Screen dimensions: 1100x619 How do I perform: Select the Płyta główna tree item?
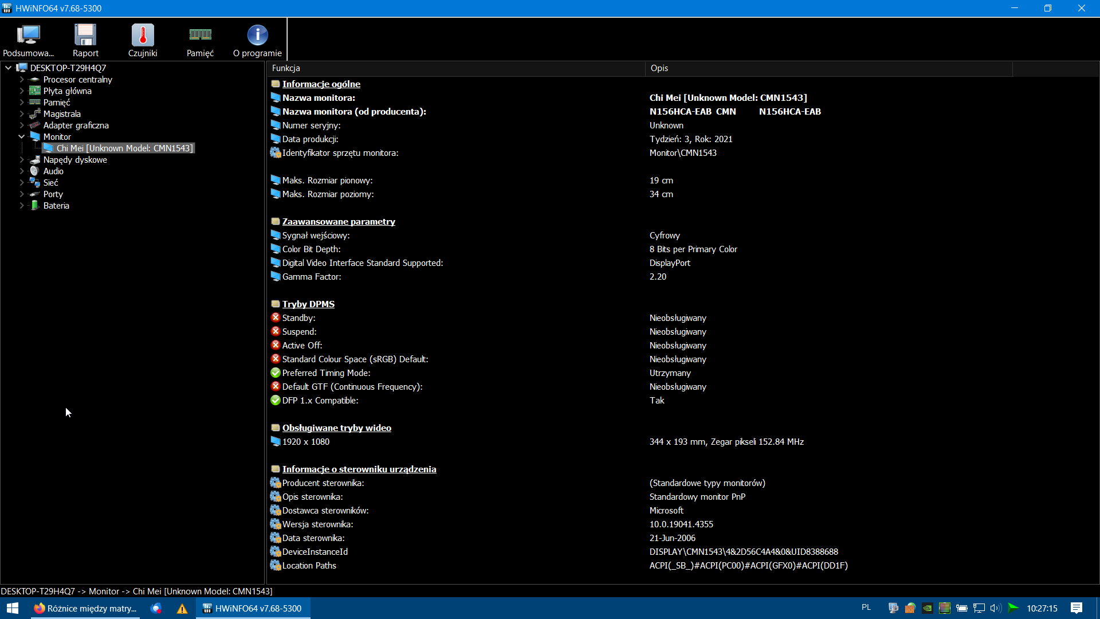(68, 91)
